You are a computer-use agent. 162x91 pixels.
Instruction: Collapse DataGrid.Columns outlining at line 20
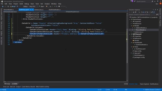12,28
